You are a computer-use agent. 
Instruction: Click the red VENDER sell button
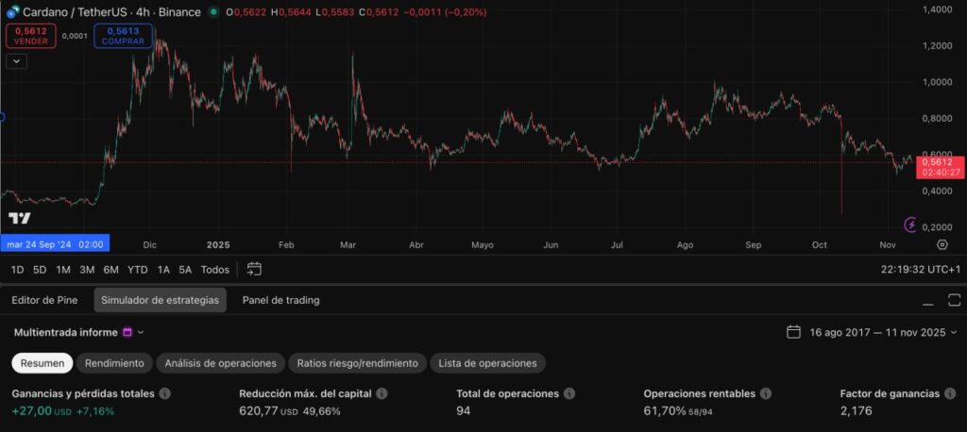[31, 37]
